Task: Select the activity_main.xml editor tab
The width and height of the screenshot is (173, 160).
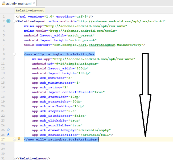Action: click(18, 3)
